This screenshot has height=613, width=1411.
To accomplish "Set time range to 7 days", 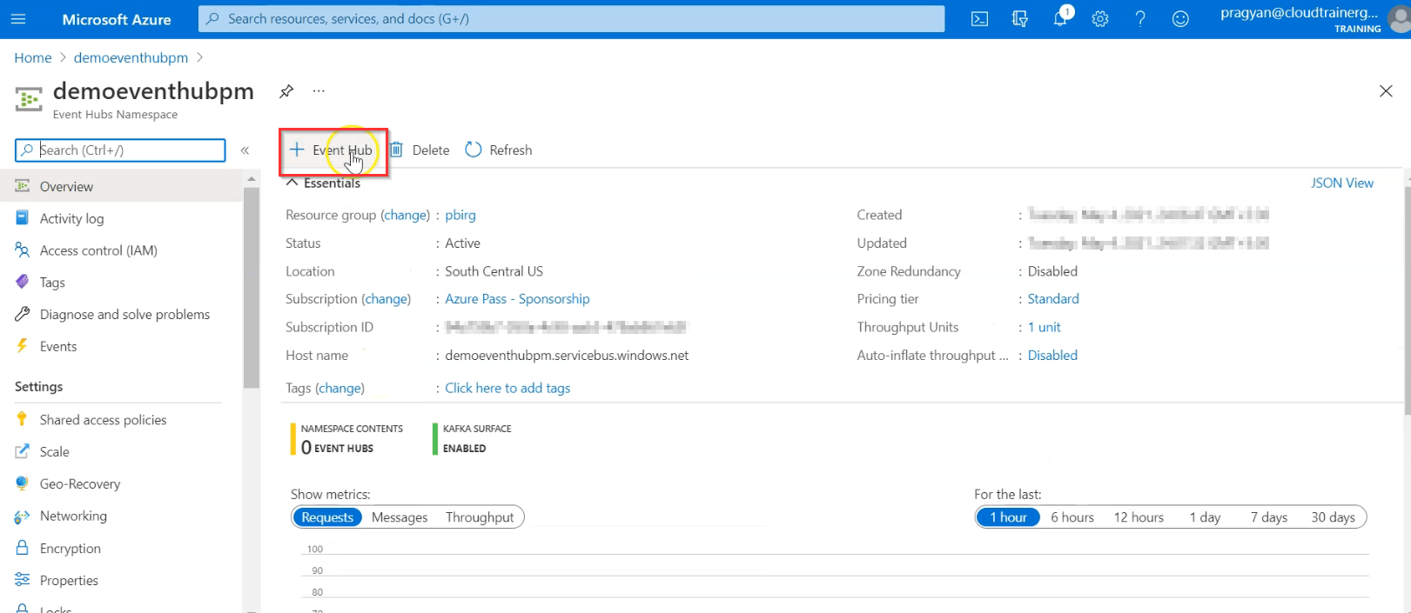I will coord(1269,517).
